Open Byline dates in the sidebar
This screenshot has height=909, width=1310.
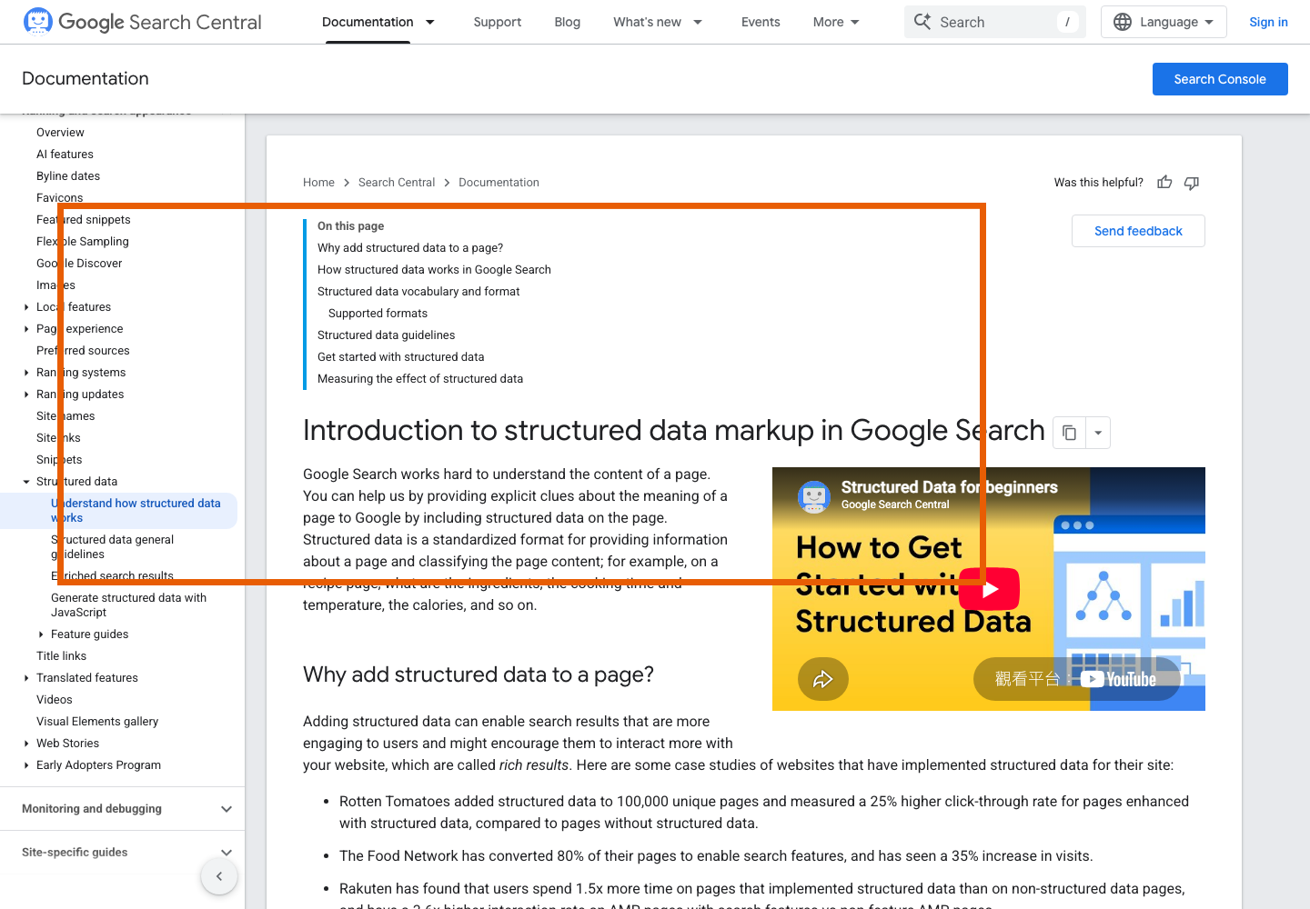(68, 176)
